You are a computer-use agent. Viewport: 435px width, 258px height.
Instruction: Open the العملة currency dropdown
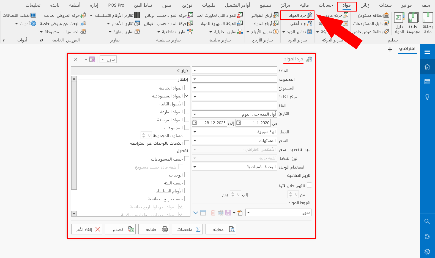[195, 132]
